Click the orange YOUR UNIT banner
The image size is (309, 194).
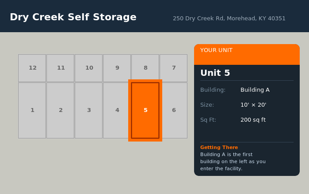click(247, 54)
